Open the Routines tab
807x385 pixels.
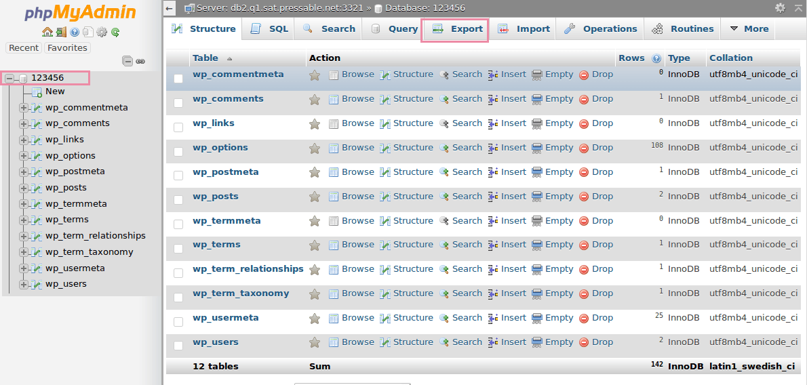tap(682, 29)
